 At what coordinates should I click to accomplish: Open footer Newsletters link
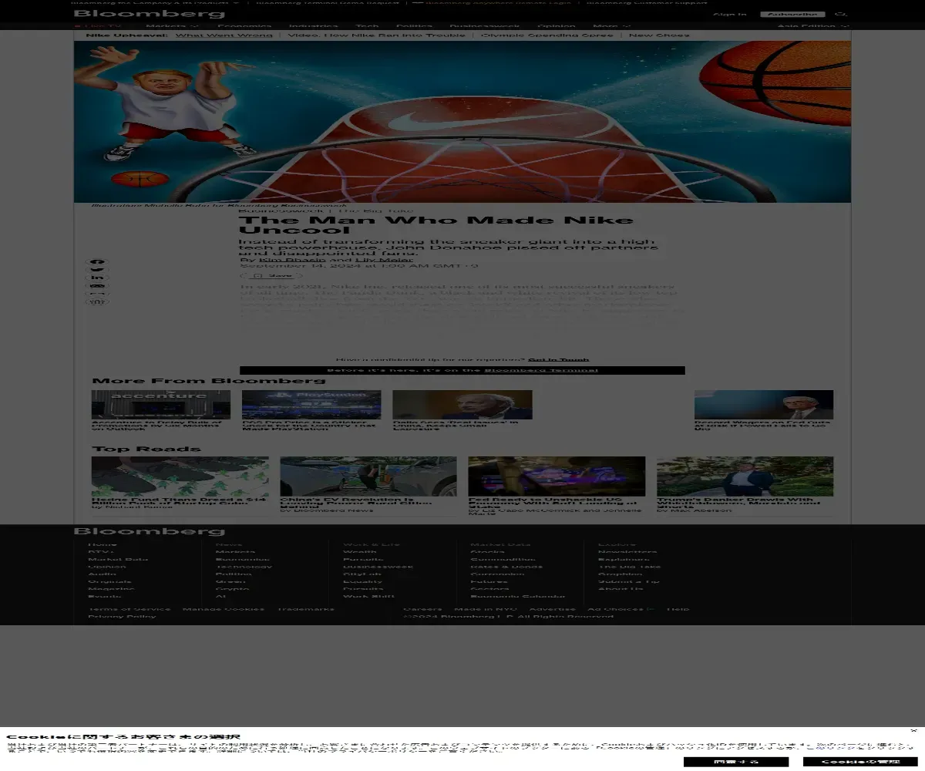pos(627,552)
